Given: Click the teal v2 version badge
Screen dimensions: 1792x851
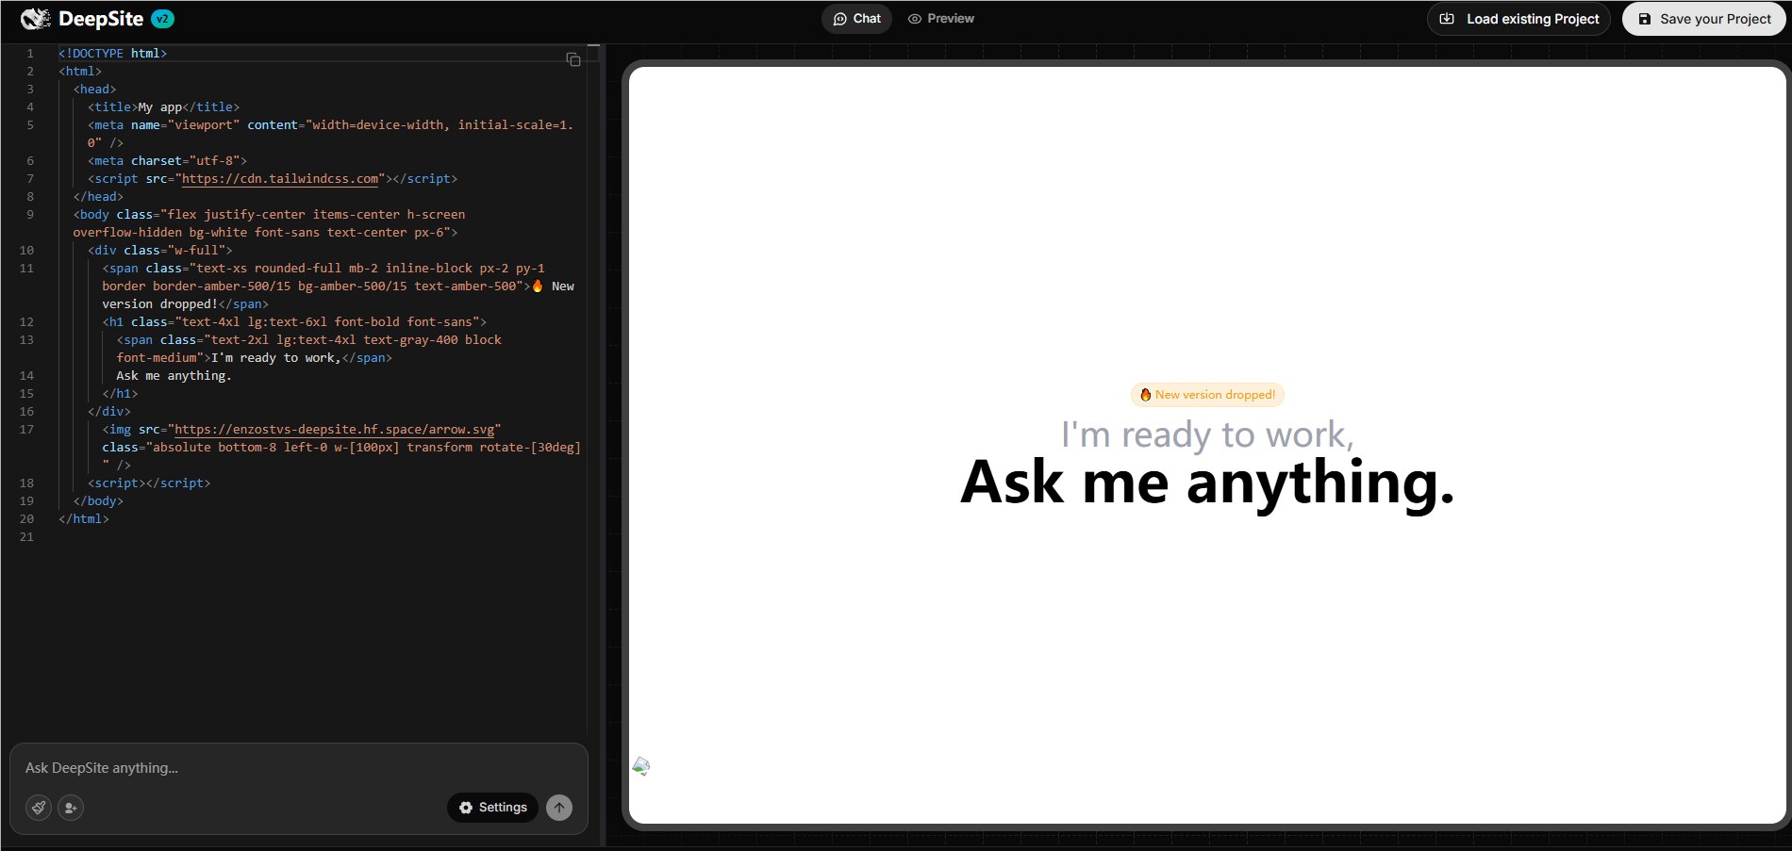Looking at the screenshot, I should tap(162, 19).
